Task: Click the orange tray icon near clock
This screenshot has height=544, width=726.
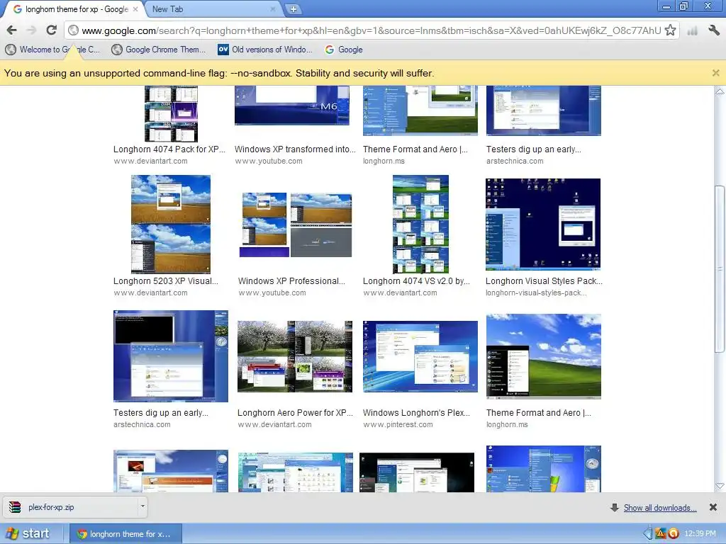Action: point(674,533)
